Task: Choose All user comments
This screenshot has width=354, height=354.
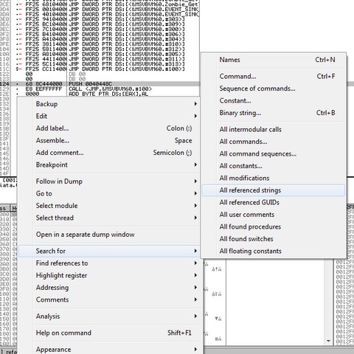Action: coord(274,215)
